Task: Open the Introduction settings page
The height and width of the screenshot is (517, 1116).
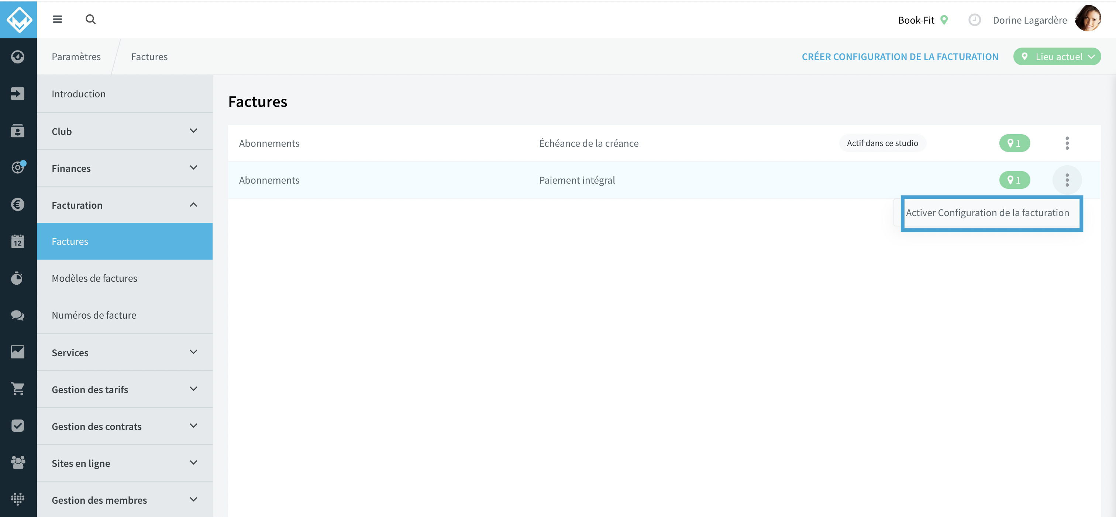Action: [x=125, y=94]
